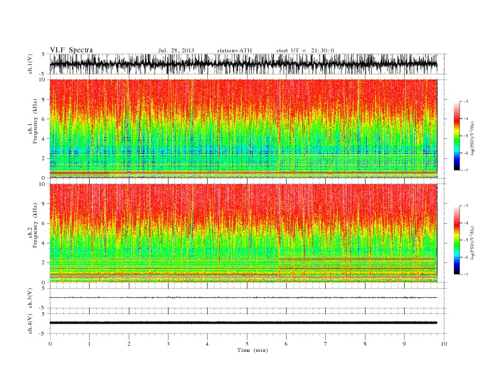Click the ch.2 color scale bar
Viewport: 500px width, 386px height.
tap(456, 240)
